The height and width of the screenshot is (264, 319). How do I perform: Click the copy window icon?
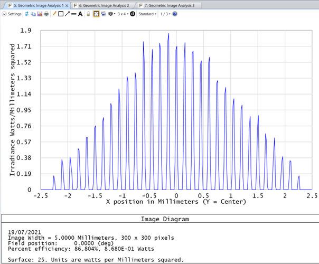pyautogui.click(x=33, y=14)
